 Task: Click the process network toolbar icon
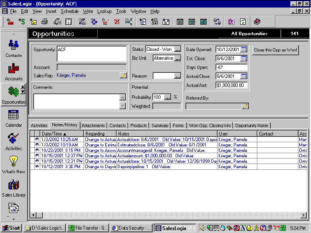click(x=129, y=22)
